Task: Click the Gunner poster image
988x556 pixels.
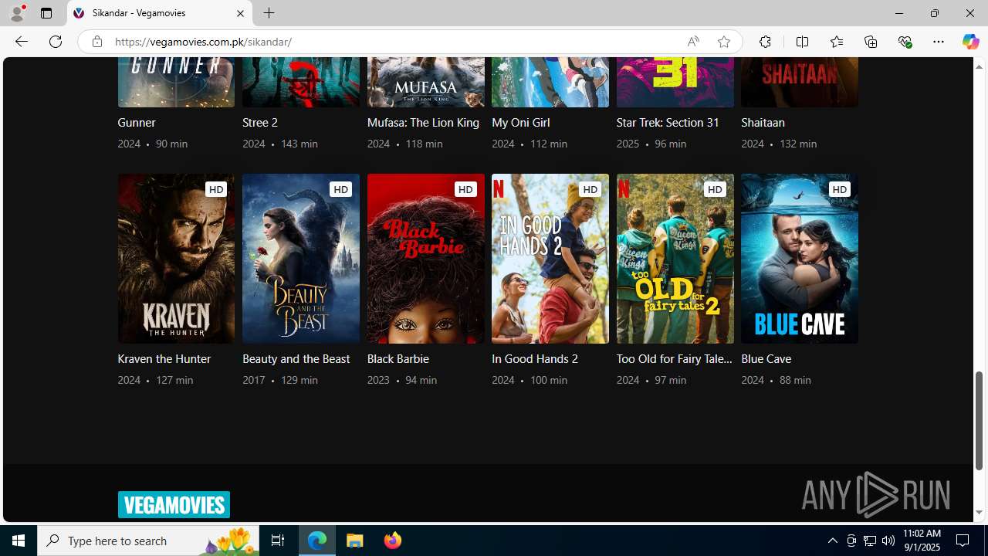Action: click(176, 82)
